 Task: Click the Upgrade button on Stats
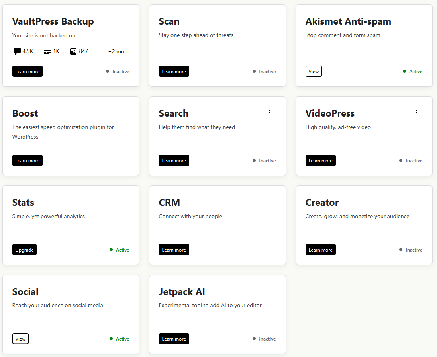click(24, 250)
